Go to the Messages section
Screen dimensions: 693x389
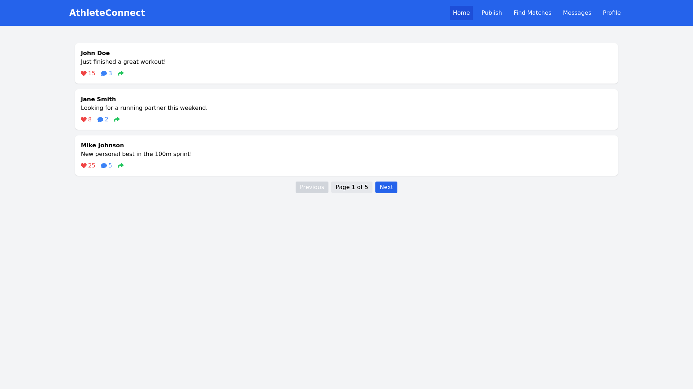pos(577,13)
